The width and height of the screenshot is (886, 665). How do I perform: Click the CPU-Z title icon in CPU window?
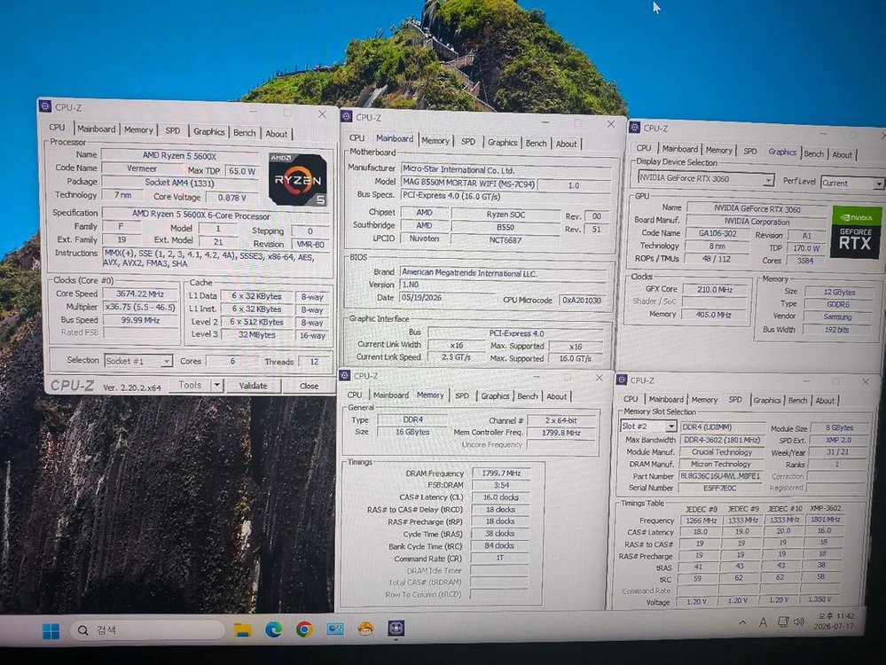(x=45, y=106)
